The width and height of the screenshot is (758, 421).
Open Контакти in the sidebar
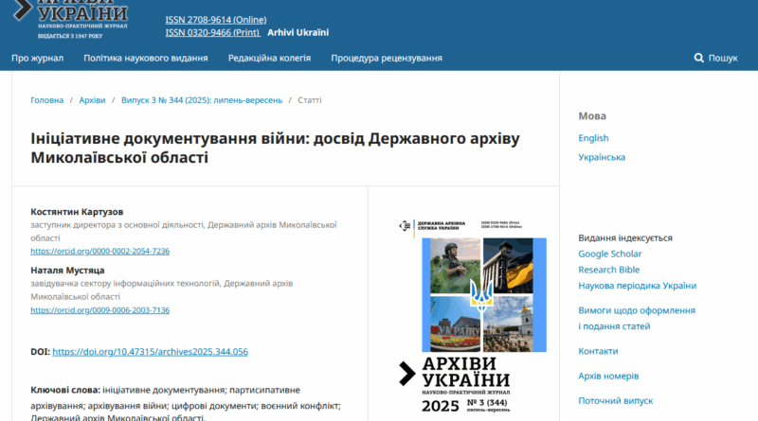tap(598, 351)
